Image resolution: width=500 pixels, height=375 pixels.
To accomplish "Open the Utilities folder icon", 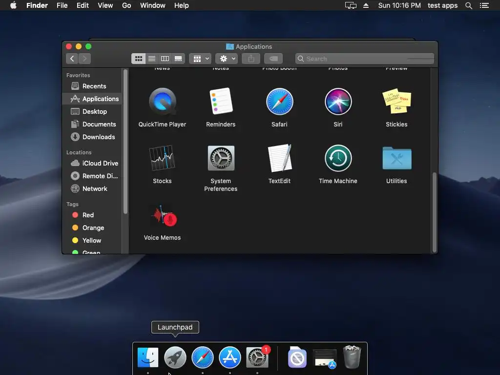I will (396, 158).
